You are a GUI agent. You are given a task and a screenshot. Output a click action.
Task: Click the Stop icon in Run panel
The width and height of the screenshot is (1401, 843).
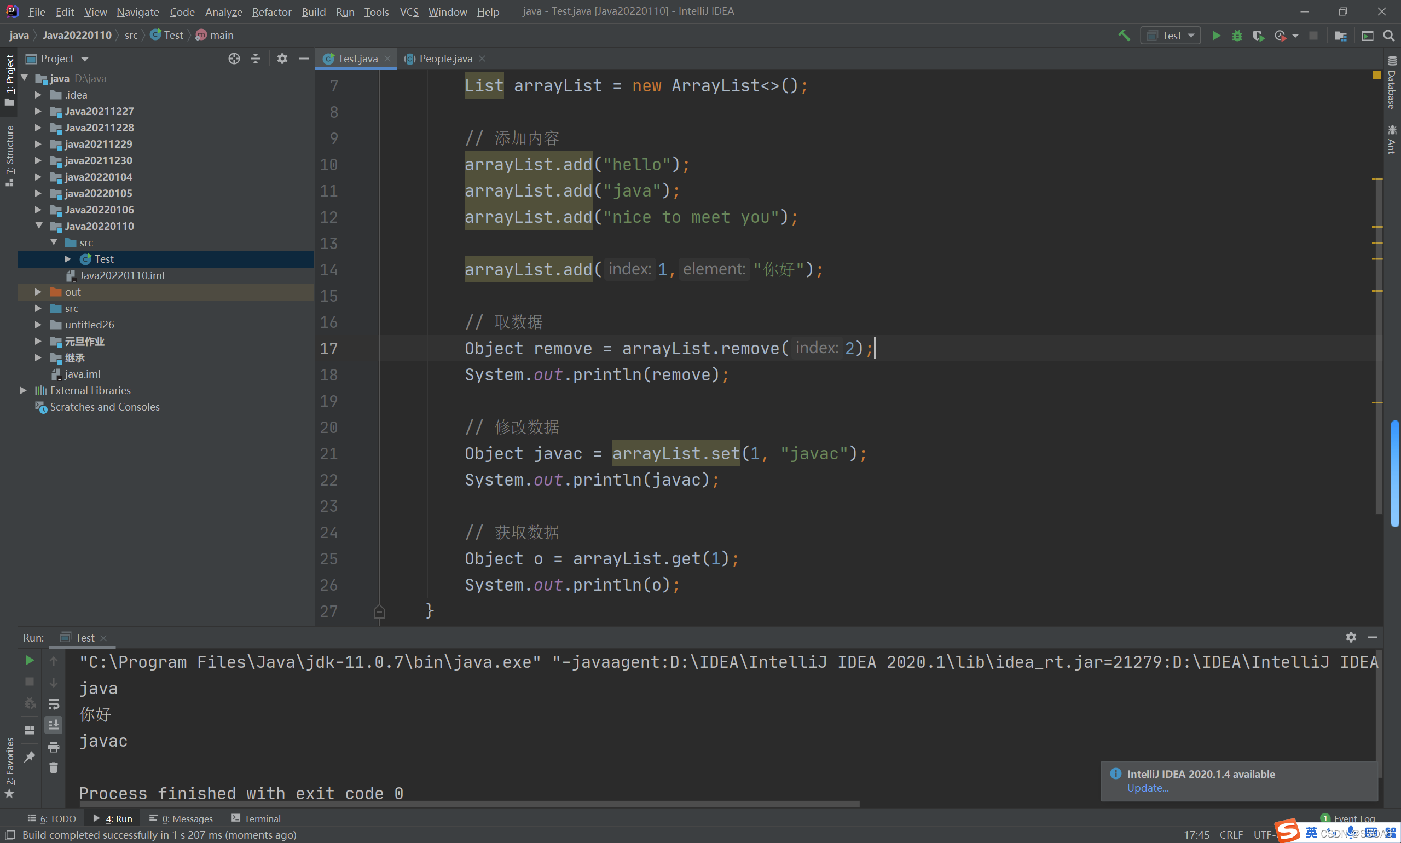coord(30,681)
